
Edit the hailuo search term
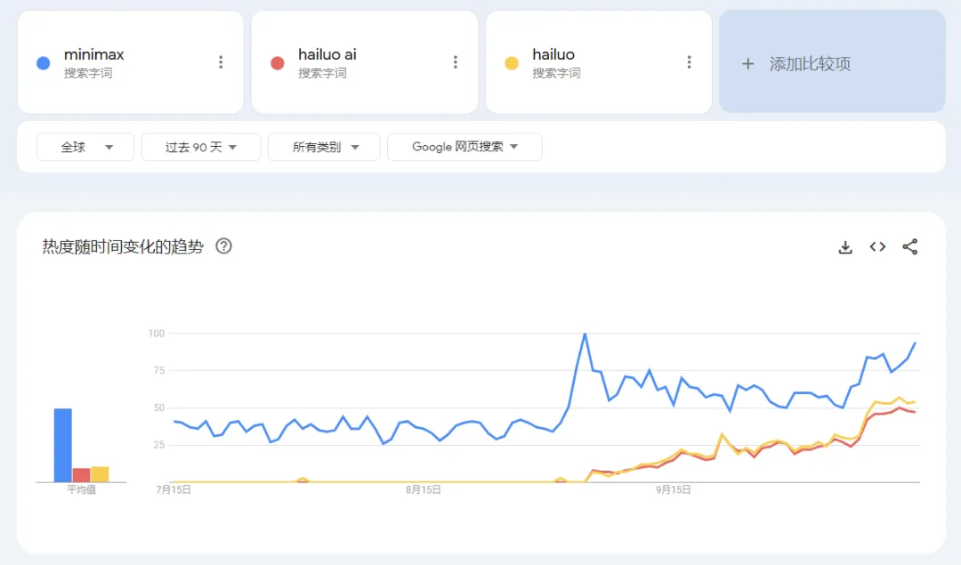coord(553,54)
